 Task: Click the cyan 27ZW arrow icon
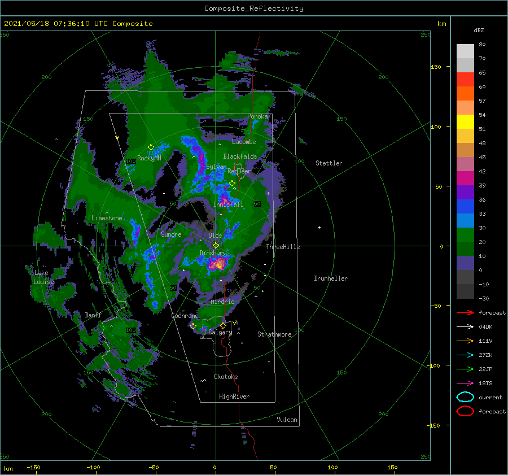[465, 355]
